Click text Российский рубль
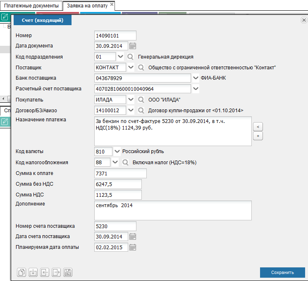Viewport: 308px width, 281px height. pyautogui.click(x=143, y=151)
